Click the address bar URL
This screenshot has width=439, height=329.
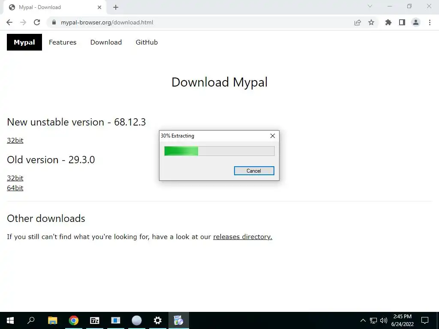click(x=107, y=22)
